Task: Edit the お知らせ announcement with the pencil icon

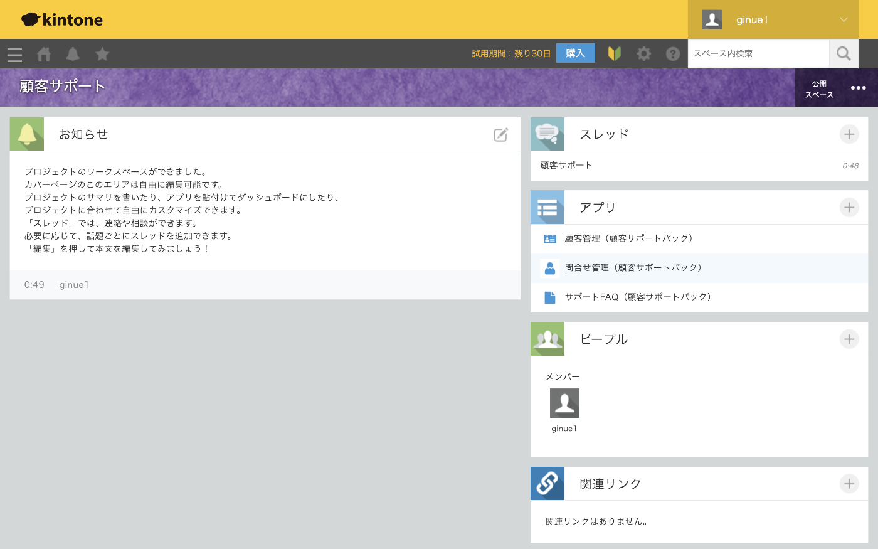Action: [500, 134]
